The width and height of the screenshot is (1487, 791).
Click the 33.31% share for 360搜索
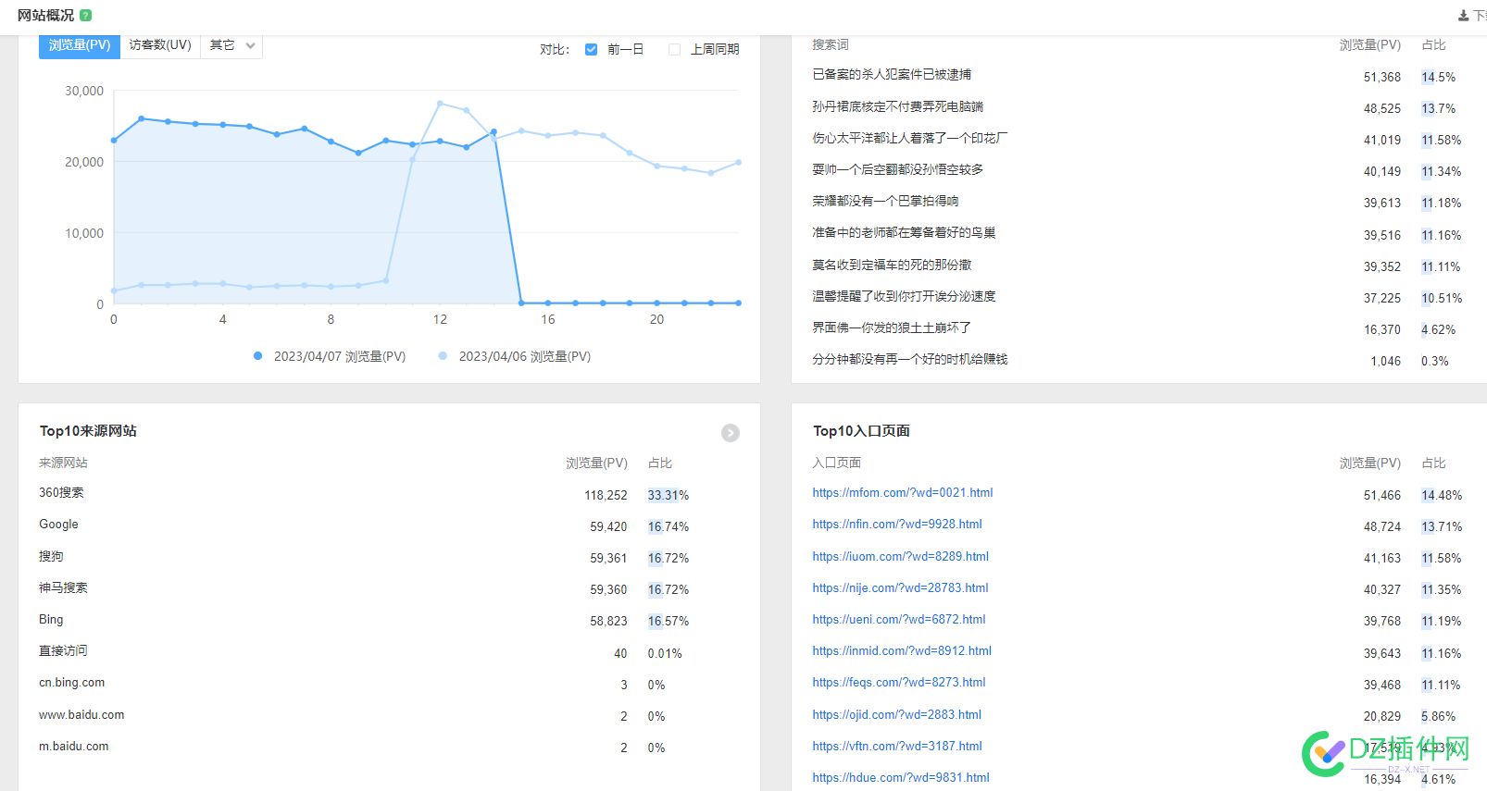coord(669,496)
